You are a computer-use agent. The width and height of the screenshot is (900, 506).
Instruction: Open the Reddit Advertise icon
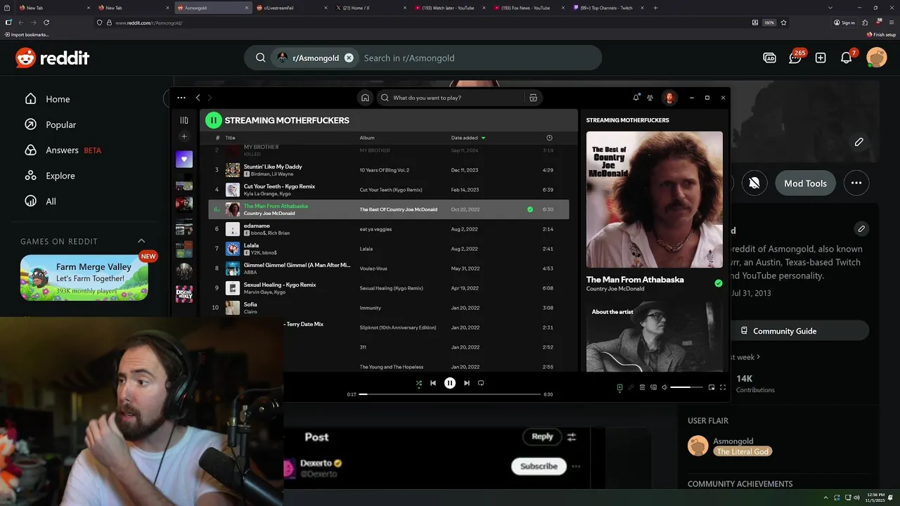(x=769, y=58)
